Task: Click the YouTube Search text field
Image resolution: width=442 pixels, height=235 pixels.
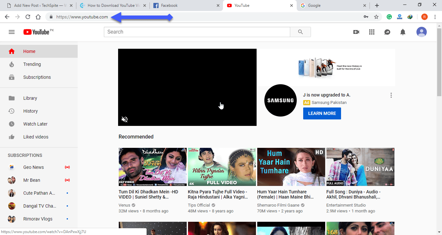Action: 197,32
